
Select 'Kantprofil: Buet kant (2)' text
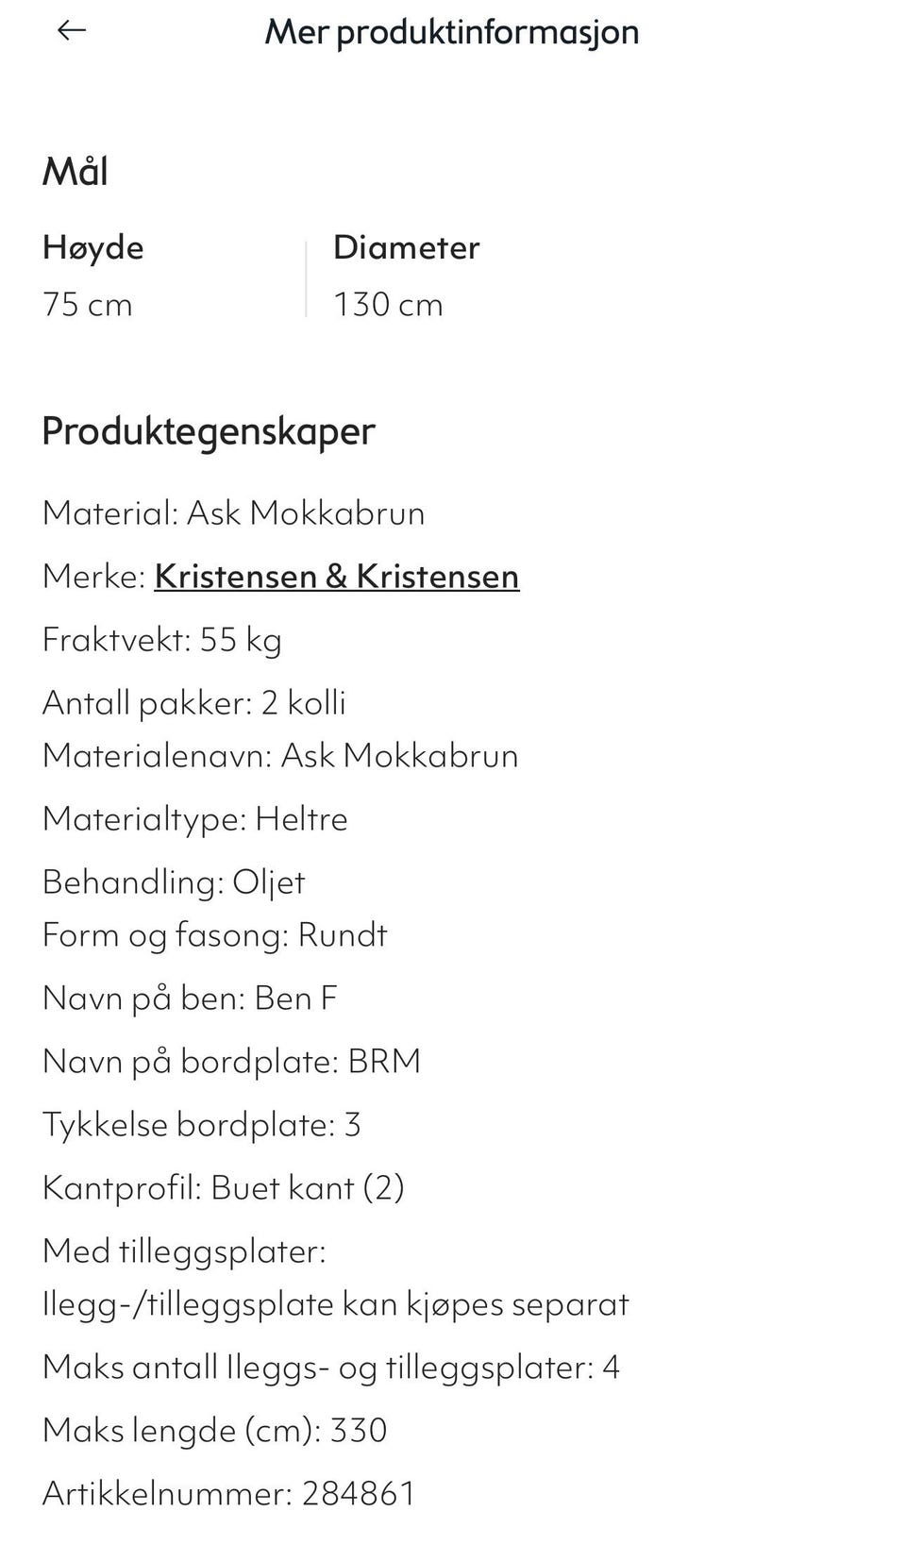pyautogui.click(x=223, y=1188)
